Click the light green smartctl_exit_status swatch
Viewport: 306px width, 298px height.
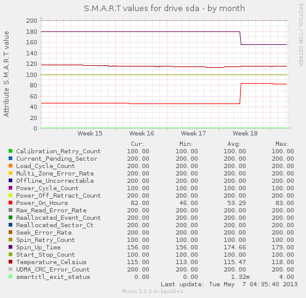(10, 276)
